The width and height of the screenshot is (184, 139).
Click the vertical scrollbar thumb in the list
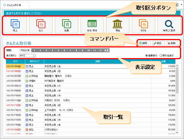click(x=177, y=80)
